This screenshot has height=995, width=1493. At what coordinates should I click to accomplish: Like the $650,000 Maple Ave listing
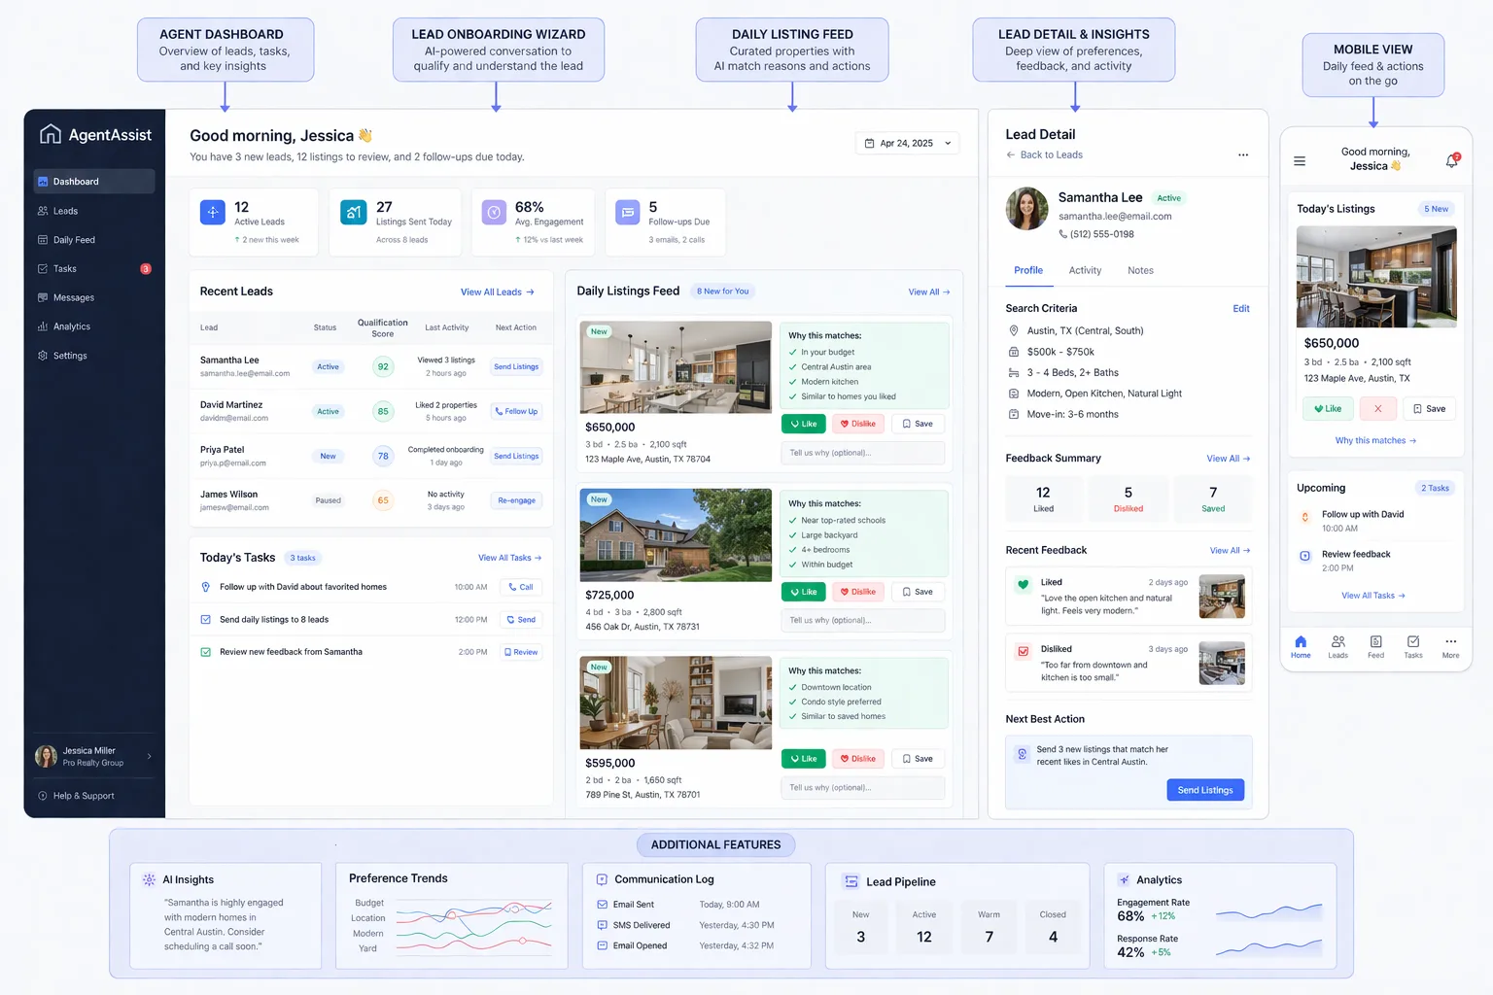804,424
